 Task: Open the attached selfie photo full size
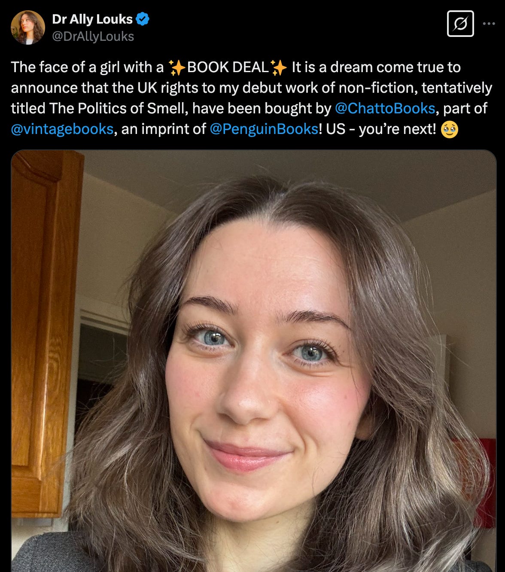[253, 361]
